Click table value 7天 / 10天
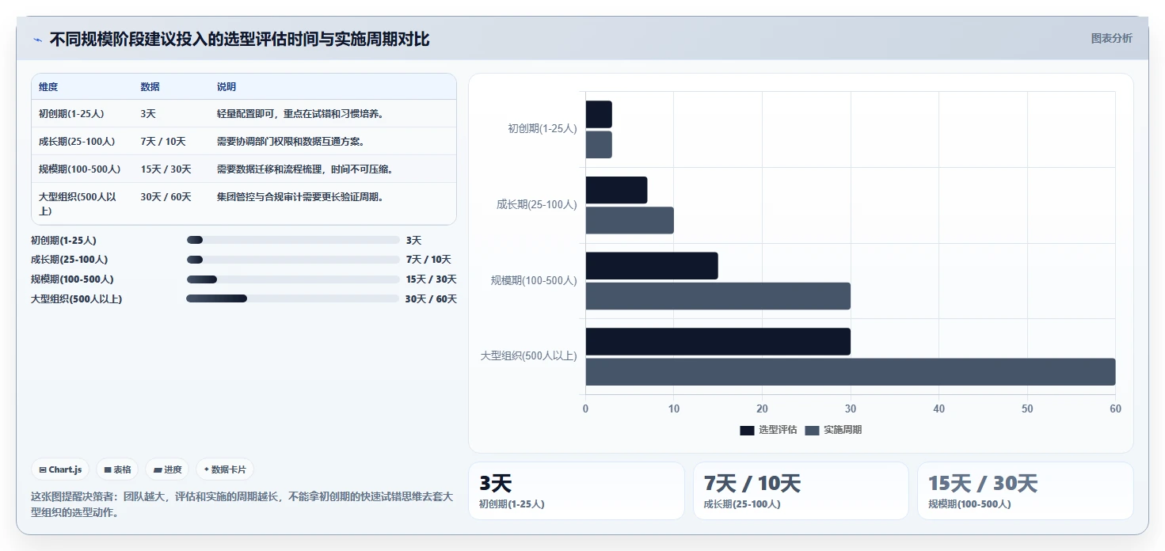 (163, 141)
